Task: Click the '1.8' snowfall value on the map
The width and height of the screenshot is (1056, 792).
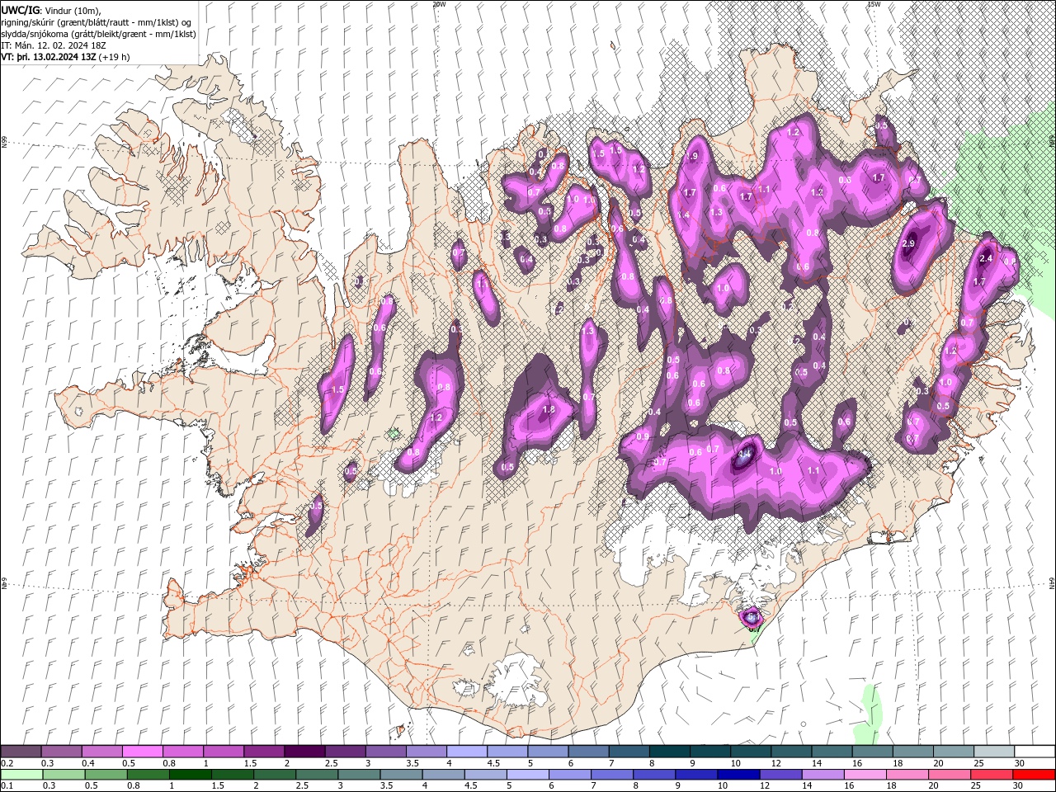Action: coord(549,409)
